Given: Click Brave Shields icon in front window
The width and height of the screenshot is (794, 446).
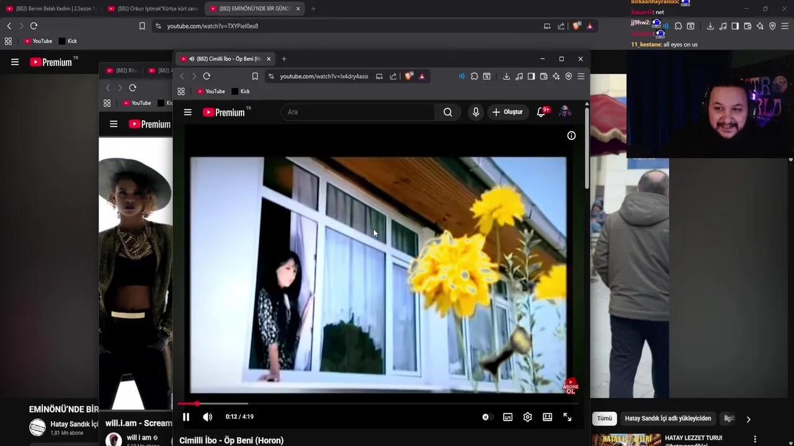Looking at the screenshot, I should [x=408, y=76].
